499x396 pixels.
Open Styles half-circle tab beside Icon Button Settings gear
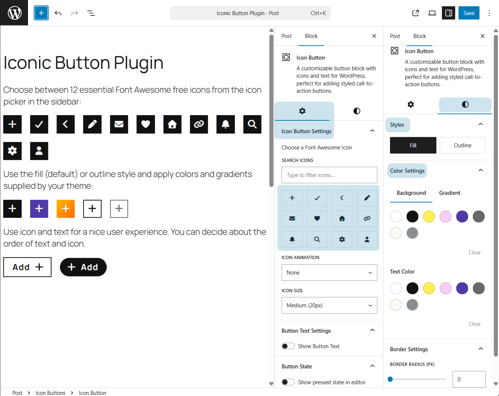[x=357, y=111]
